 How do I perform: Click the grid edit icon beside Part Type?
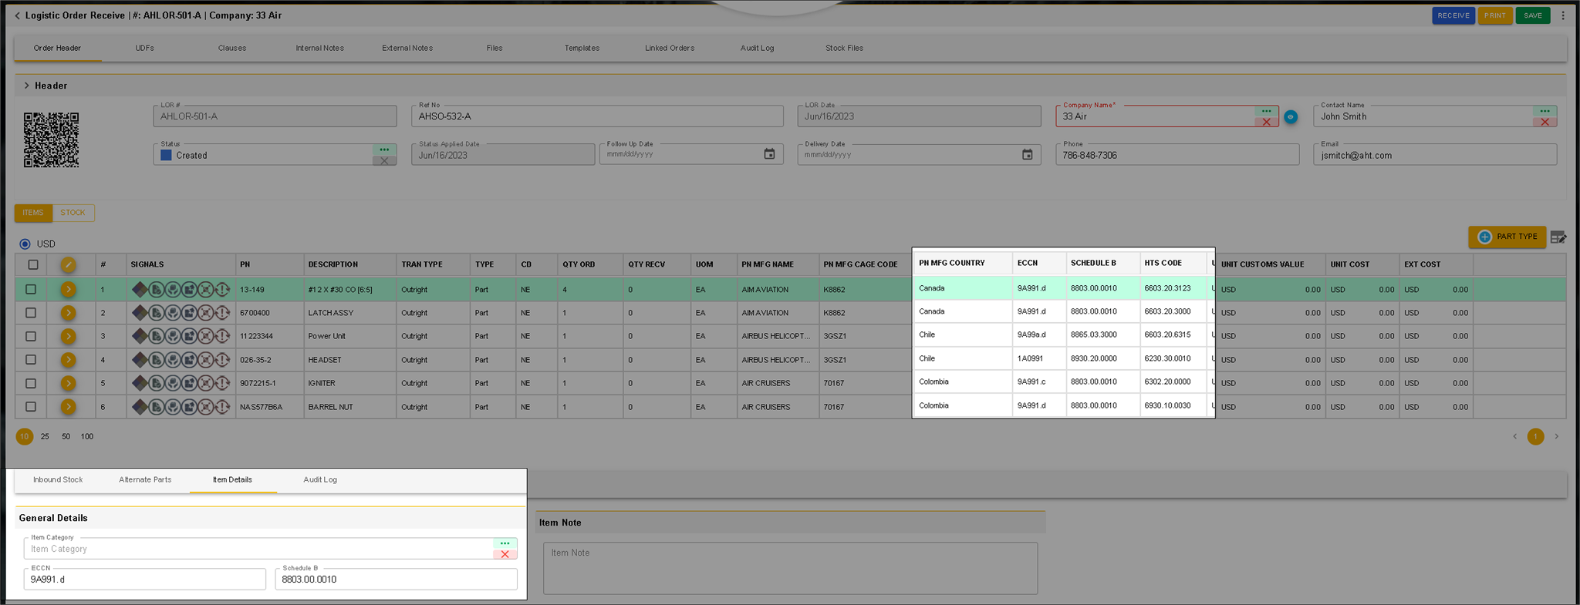coord(1558,237)
